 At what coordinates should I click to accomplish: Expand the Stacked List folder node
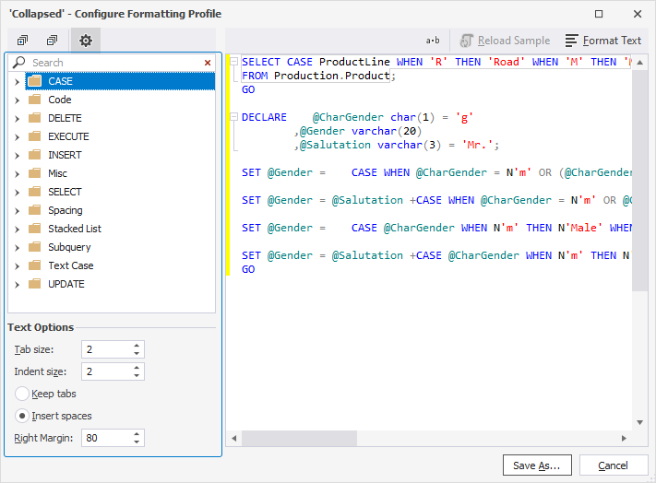17,229
